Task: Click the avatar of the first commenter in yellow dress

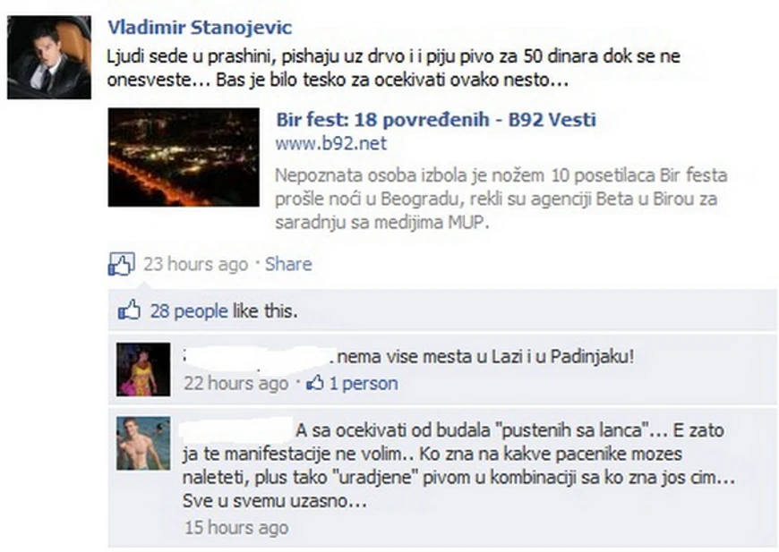Action: click(x=143, y=369)
